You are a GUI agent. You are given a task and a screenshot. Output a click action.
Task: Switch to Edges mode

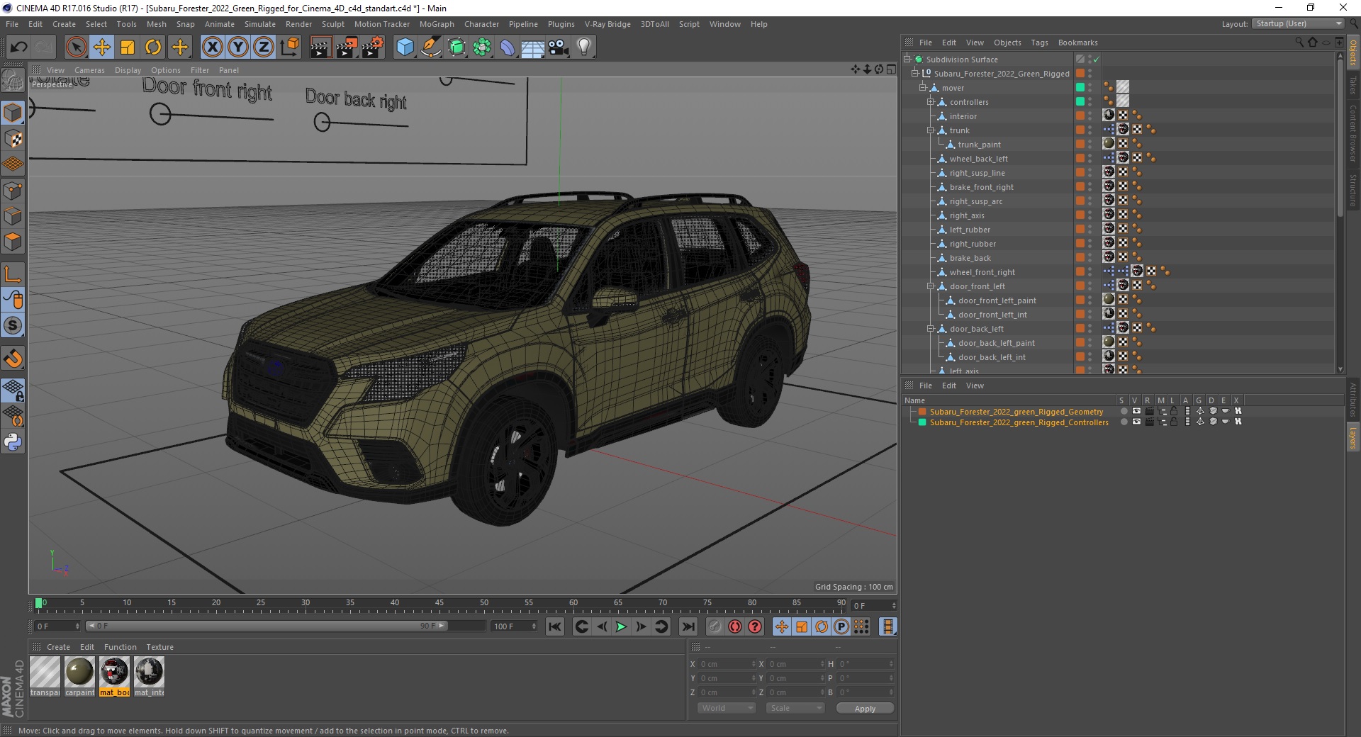point(13,216)
